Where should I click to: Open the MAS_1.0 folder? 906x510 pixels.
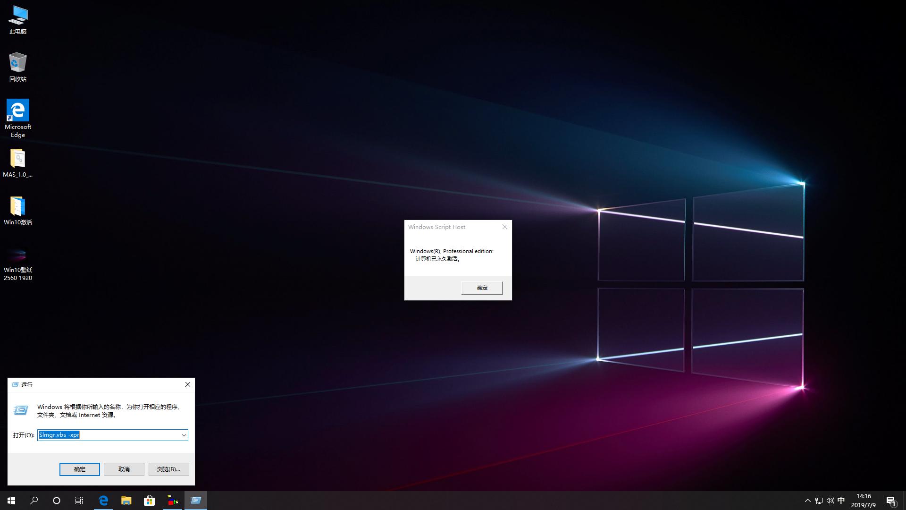pyautogui.click(x=18, y=159)
